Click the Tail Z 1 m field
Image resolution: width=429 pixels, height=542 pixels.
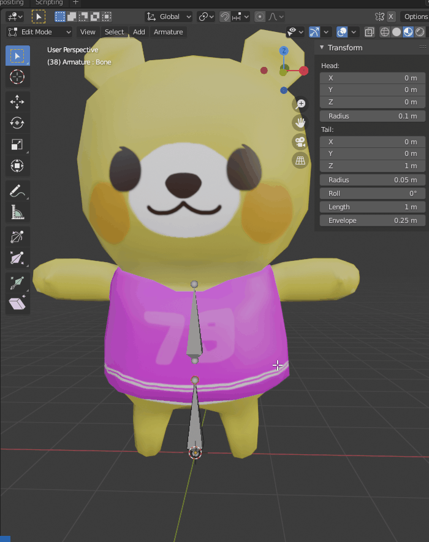point(373,166)
